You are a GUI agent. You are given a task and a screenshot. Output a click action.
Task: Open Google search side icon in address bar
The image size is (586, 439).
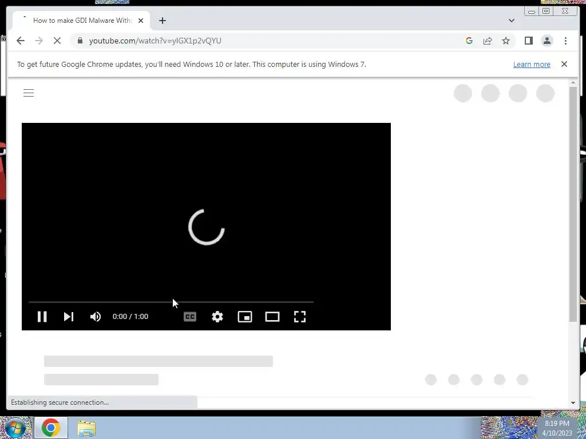point(469,41)
